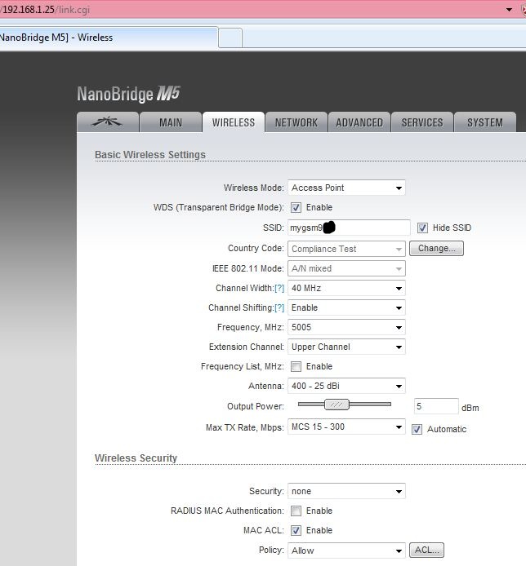Image resolution: width=526 pixels, height=566 pixels.
Task: Go to the ADVANCED tab
Action: 359,122
